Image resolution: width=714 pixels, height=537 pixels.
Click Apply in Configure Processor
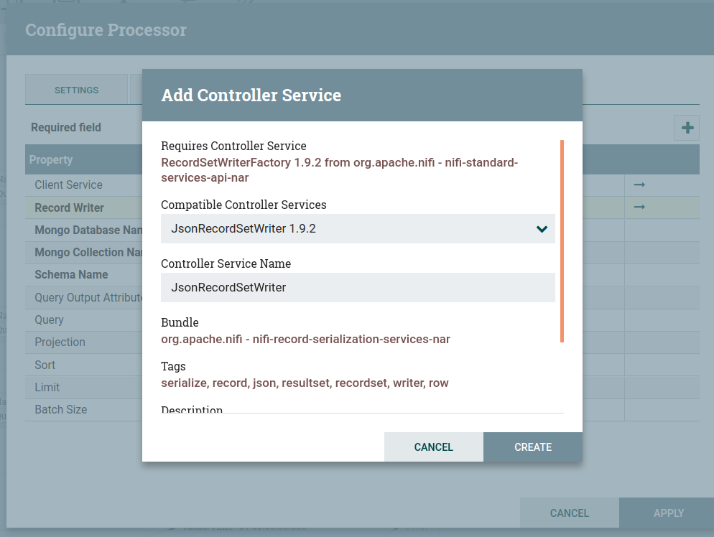[x=668, y=513]
